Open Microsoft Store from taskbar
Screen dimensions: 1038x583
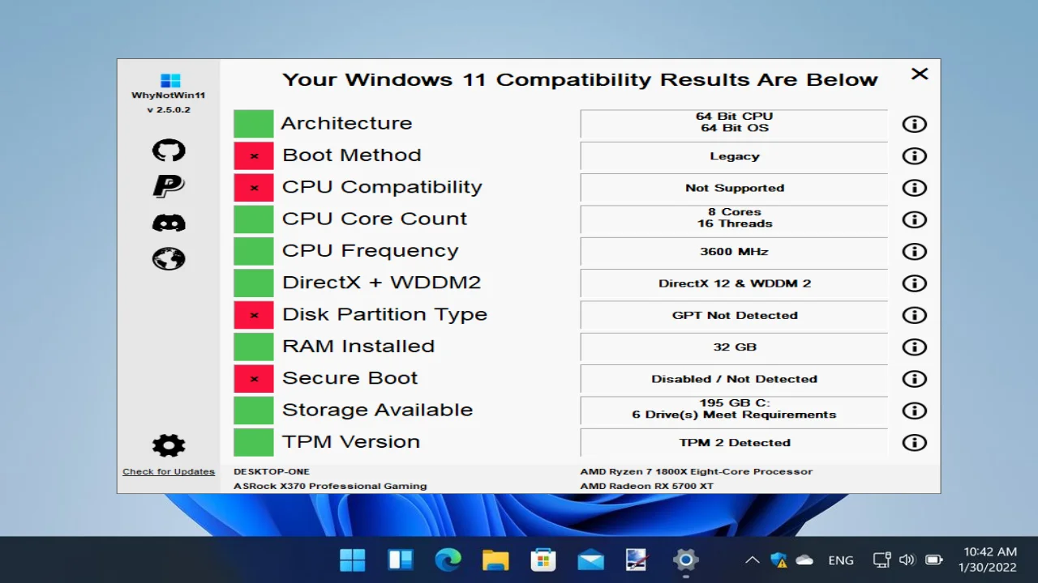[x=543, y=560]
